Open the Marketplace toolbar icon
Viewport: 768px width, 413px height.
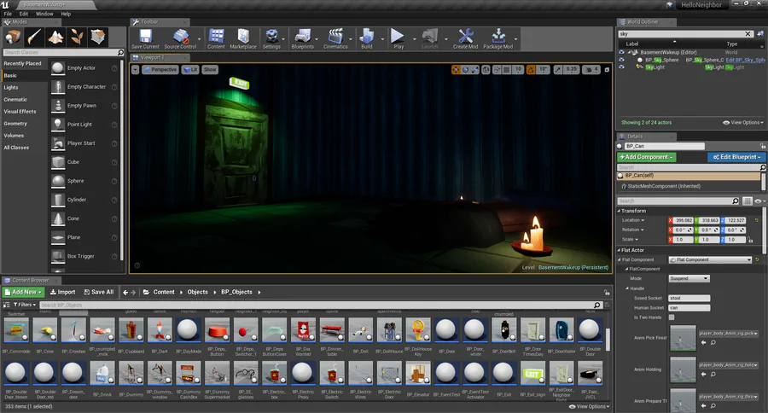pos(243,38)
